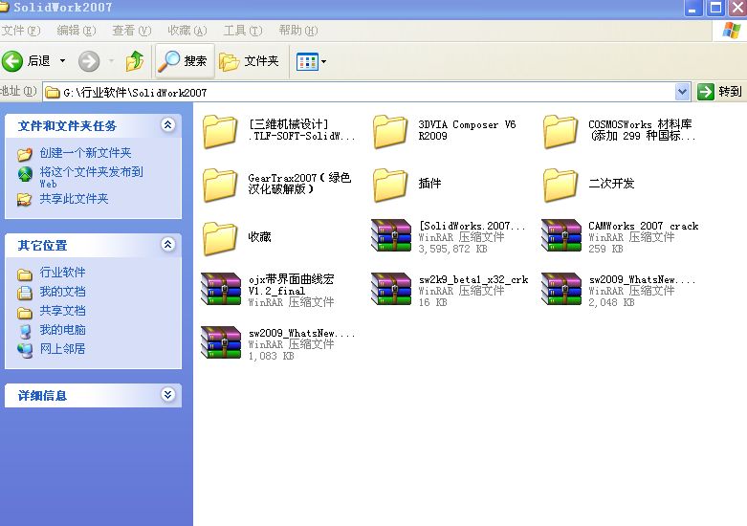The height and width of the screenshot is (526, 747).
Task: Click file name text ojx带界面曲线宏 V1.2_final
Action: tap(291, 284)
